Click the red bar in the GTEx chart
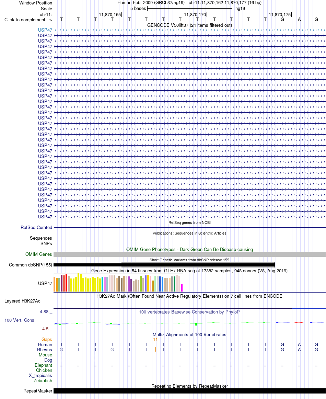 tap(66, 283)
